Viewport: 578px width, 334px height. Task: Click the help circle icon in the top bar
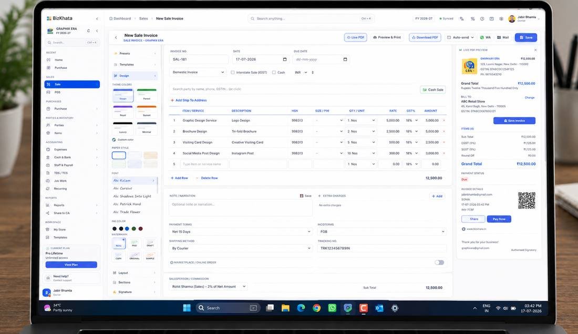[x=482, y=18]
